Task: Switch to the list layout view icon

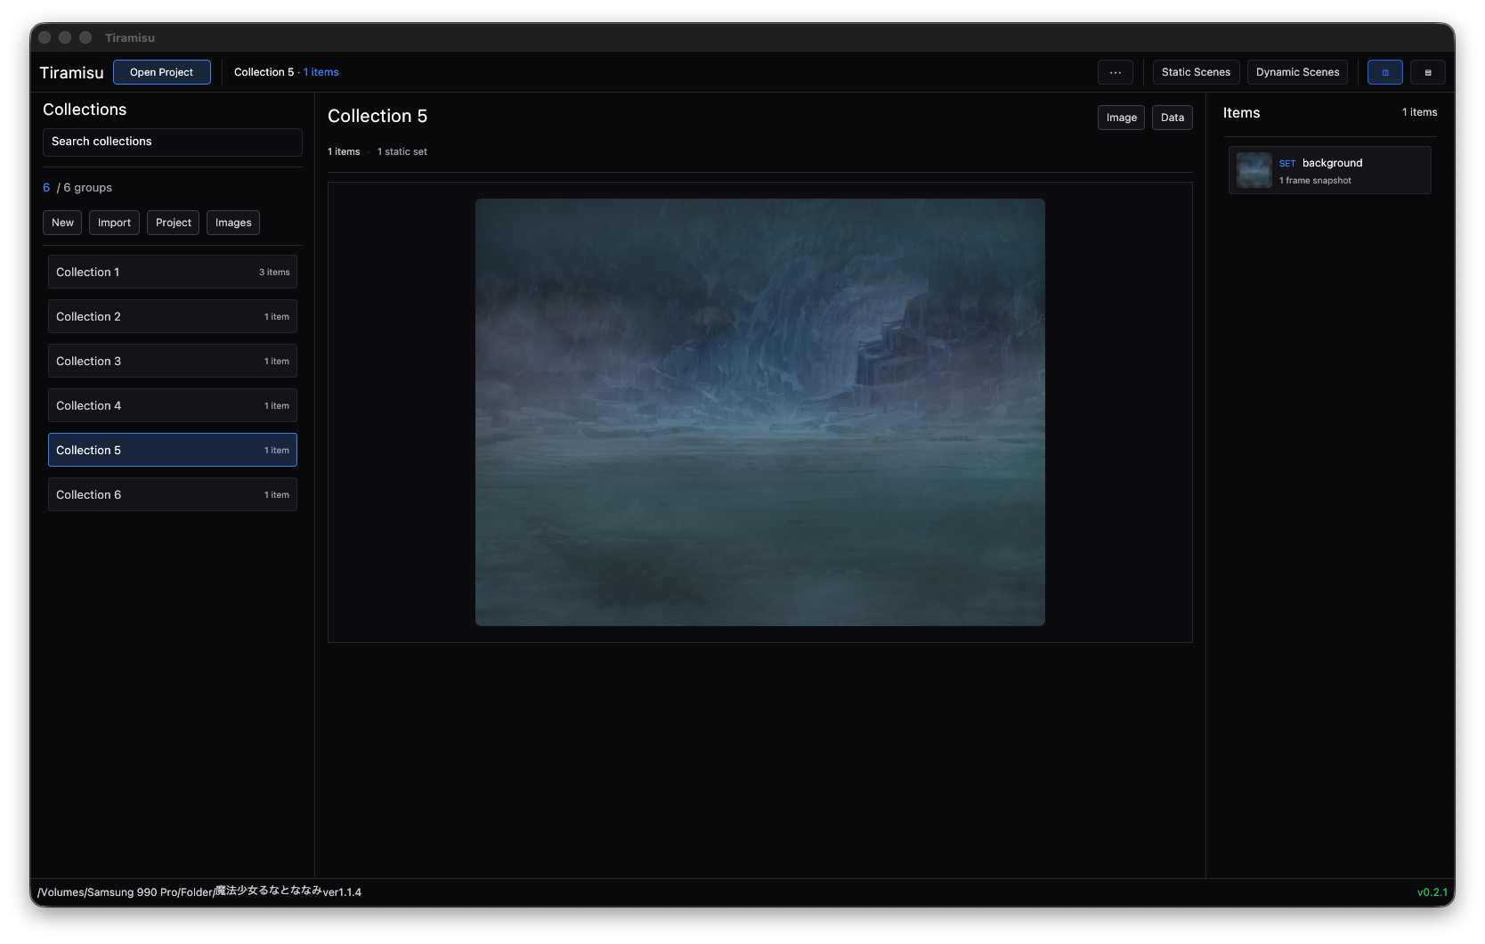Action: click(x=1427, y=72)
